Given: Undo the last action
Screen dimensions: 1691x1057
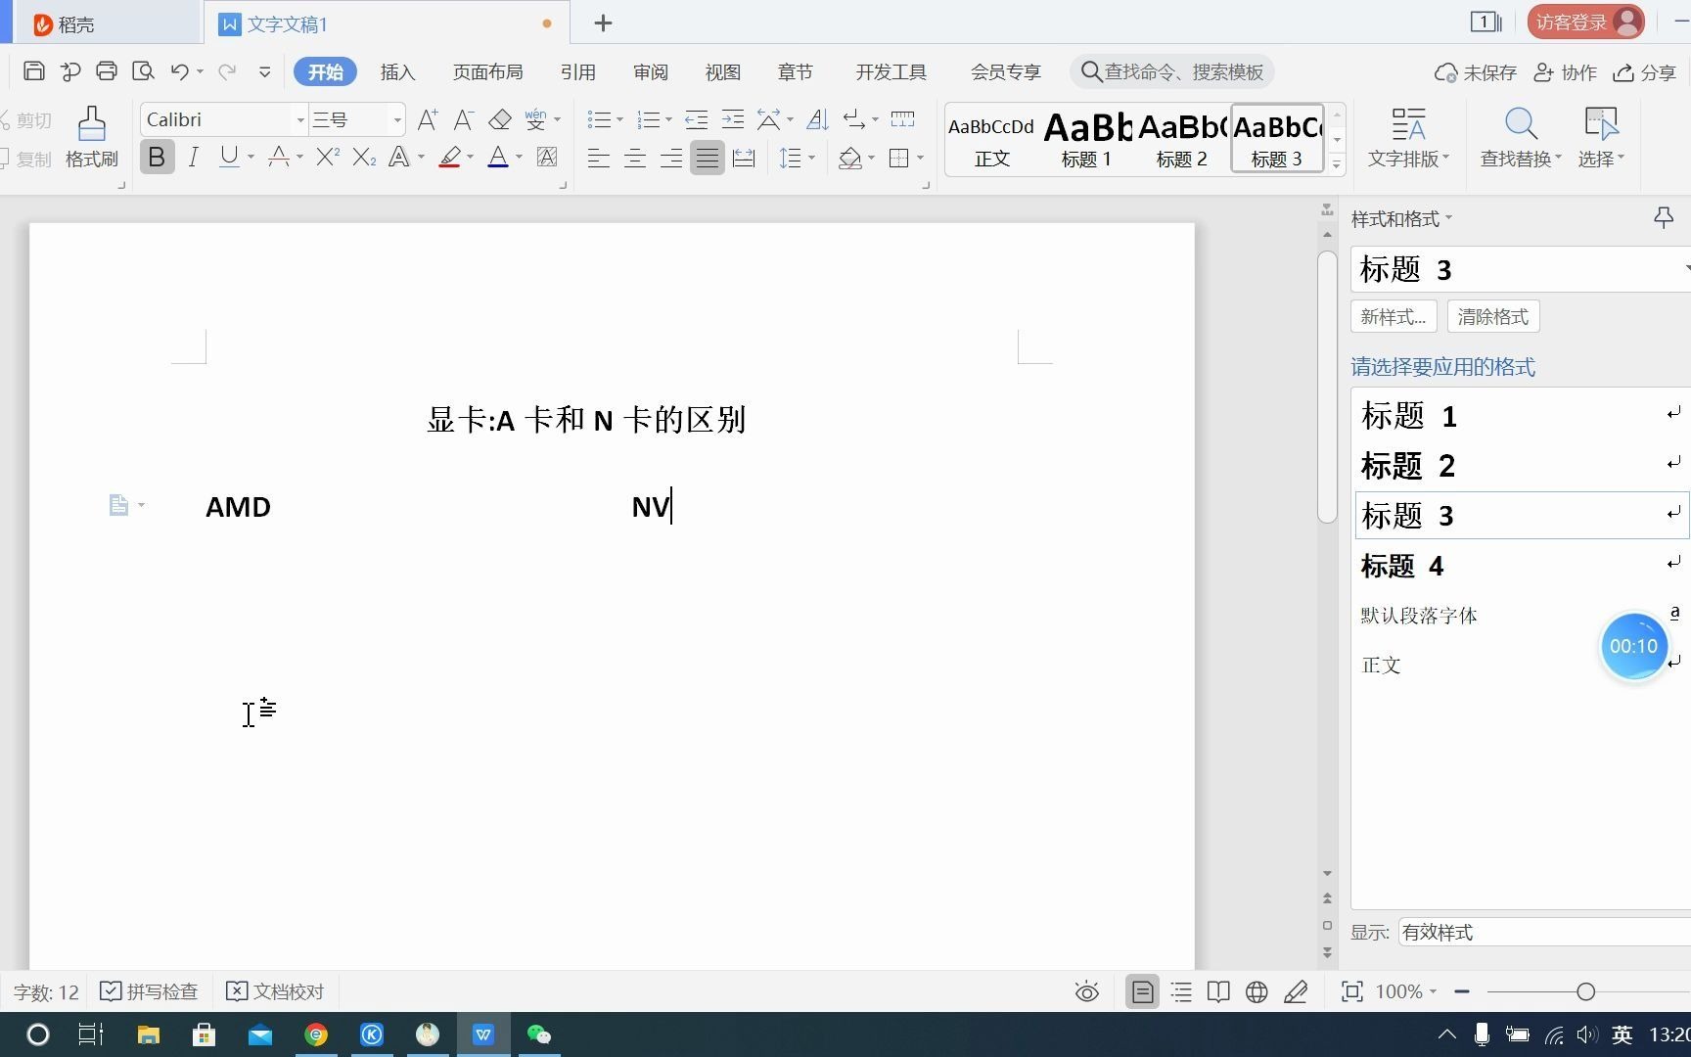Looking at the screenshot, I should (x=179, y=70).
